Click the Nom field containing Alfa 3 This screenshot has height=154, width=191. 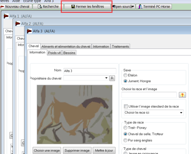click(90, 71)
